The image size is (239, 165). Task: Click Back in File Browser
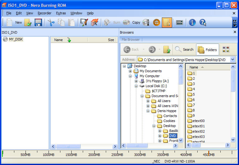click(131, 49)
